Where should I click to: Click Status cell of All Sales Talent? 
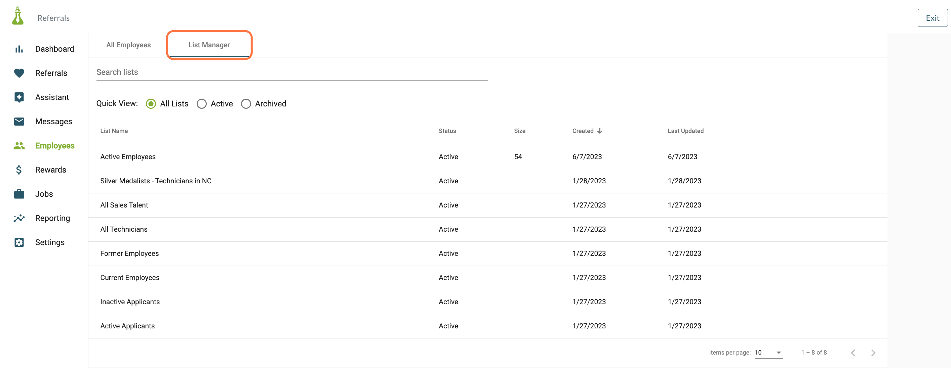click(448, 205)
